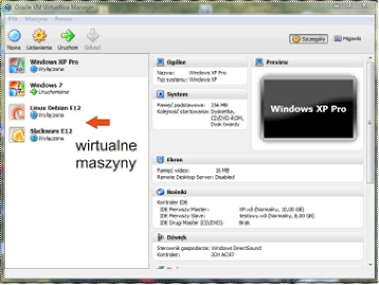The height and width of the screenshot is (285, 379).
Task: Click the IDE Pierwszy Slave row
Action: coord(237,216)
